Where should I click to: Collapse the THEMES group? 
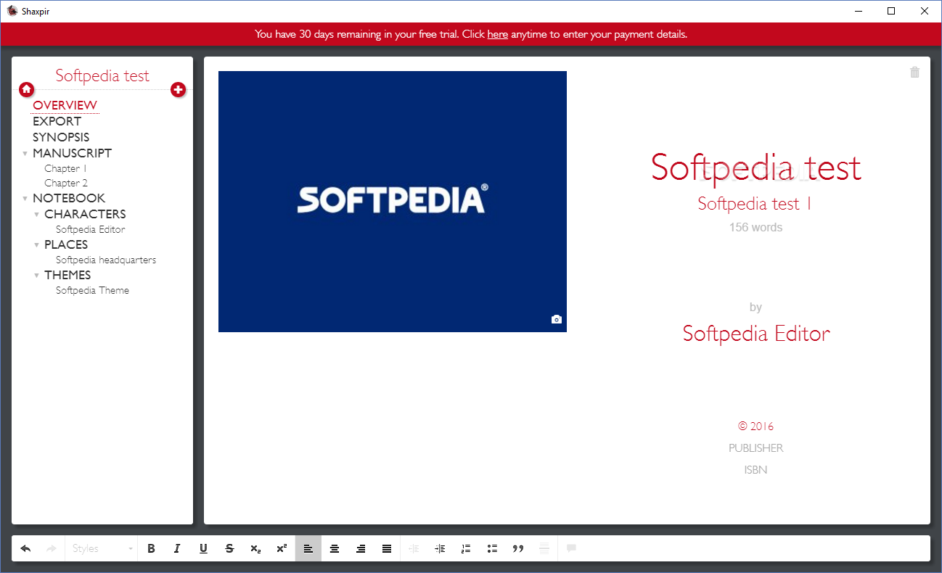tap(36, 276)
